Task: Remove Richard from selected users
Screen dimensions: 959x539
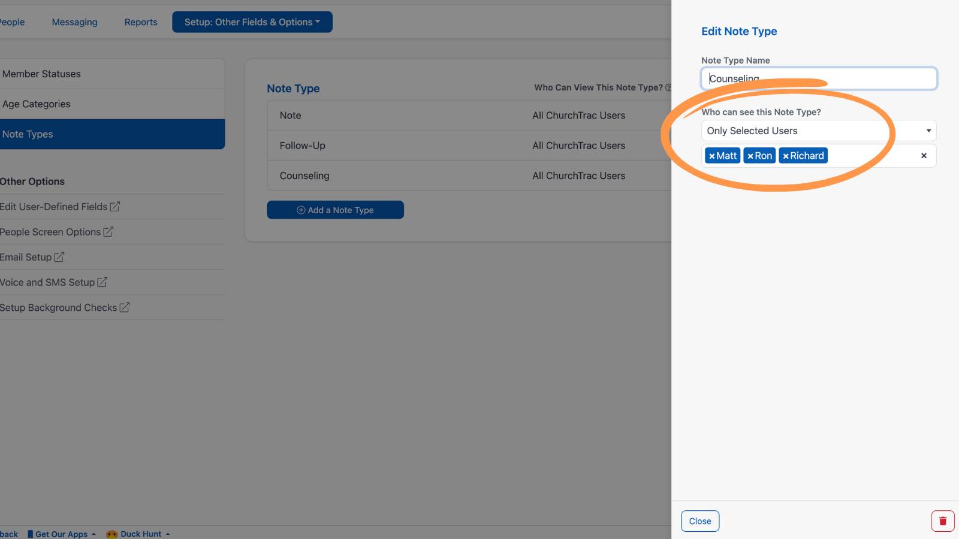Action: point(786,156)
